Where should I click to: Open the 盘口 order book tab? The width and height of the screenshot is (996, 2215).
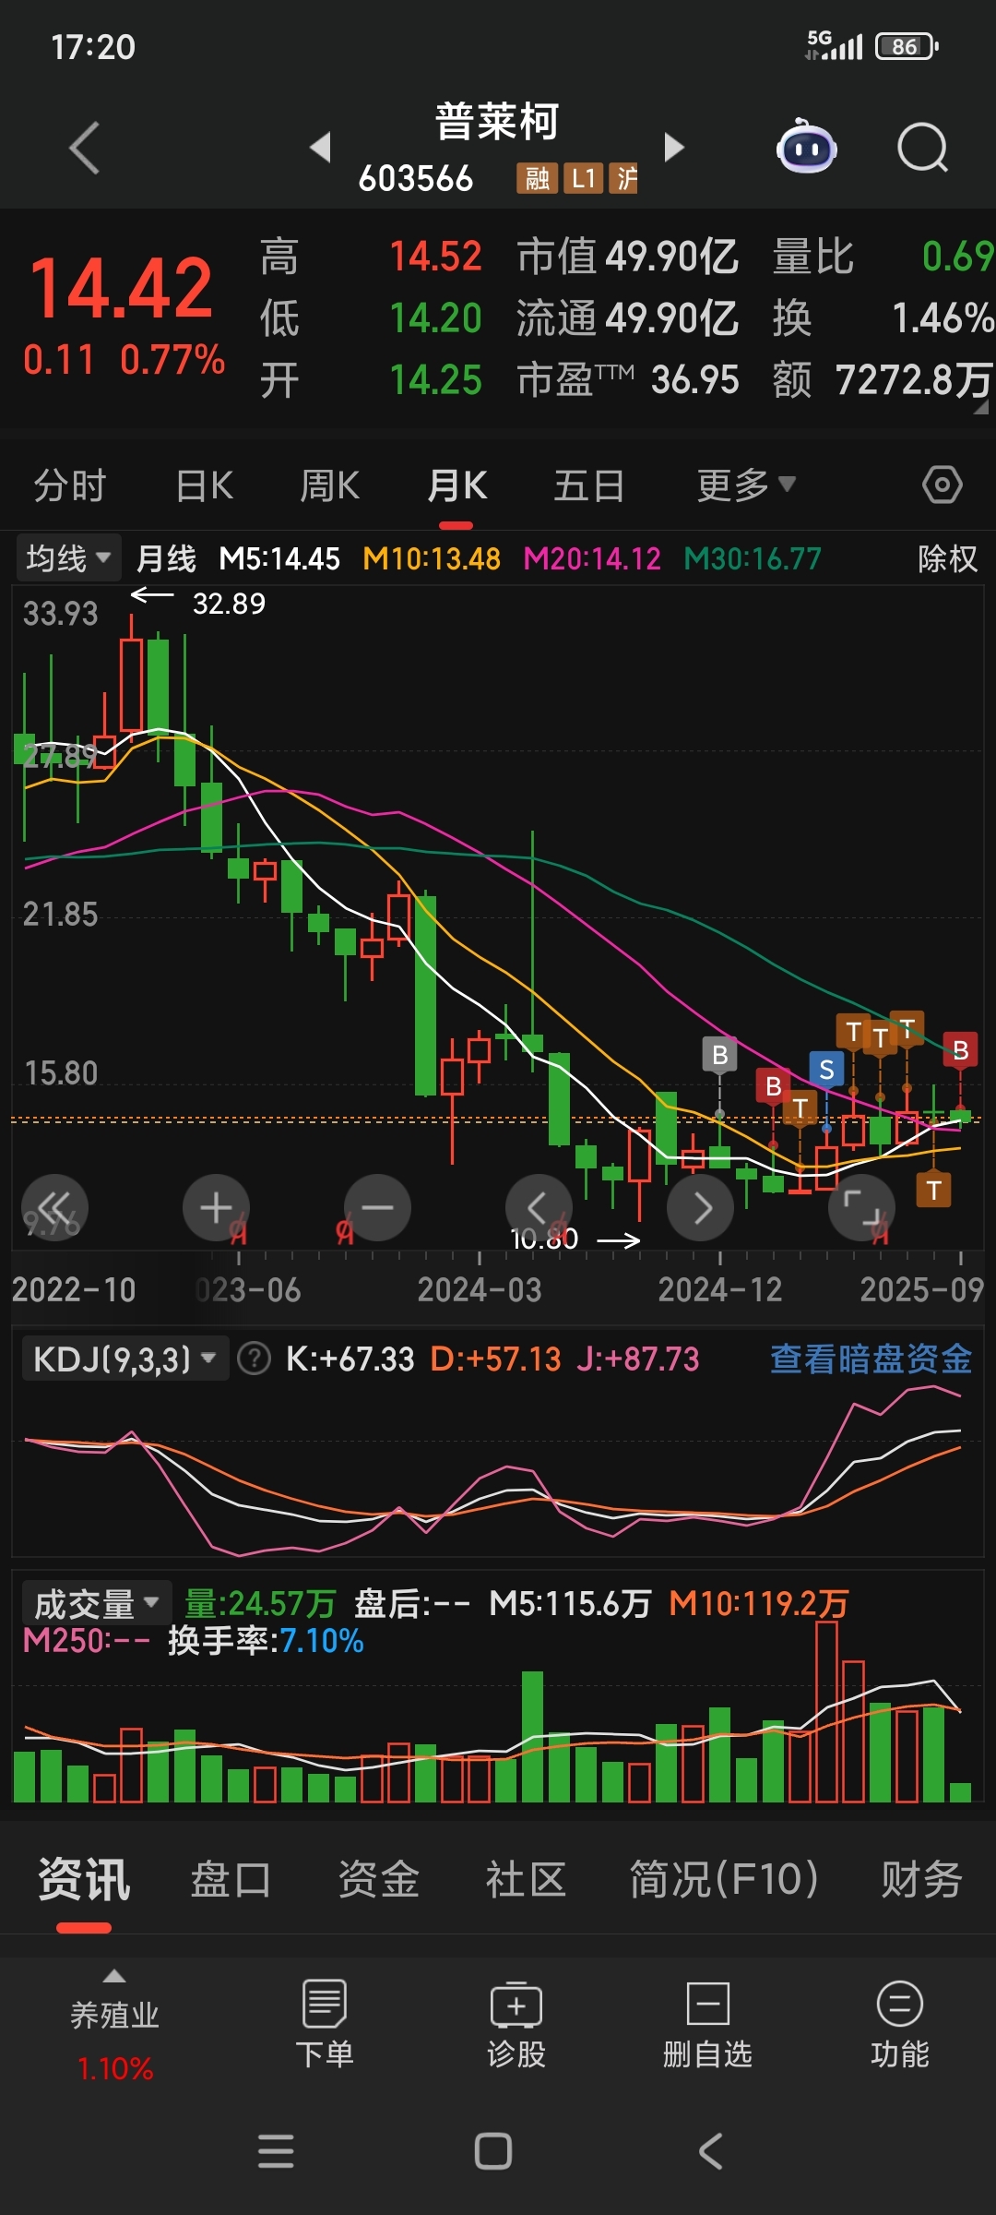click(231, 1880)
